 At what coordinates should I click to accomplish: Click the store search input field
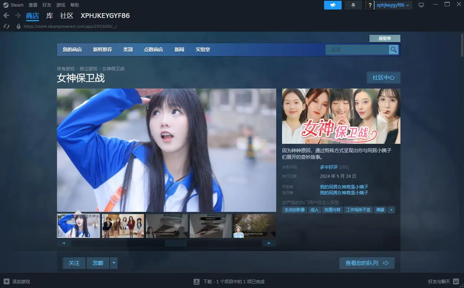[x=357, y=49]
